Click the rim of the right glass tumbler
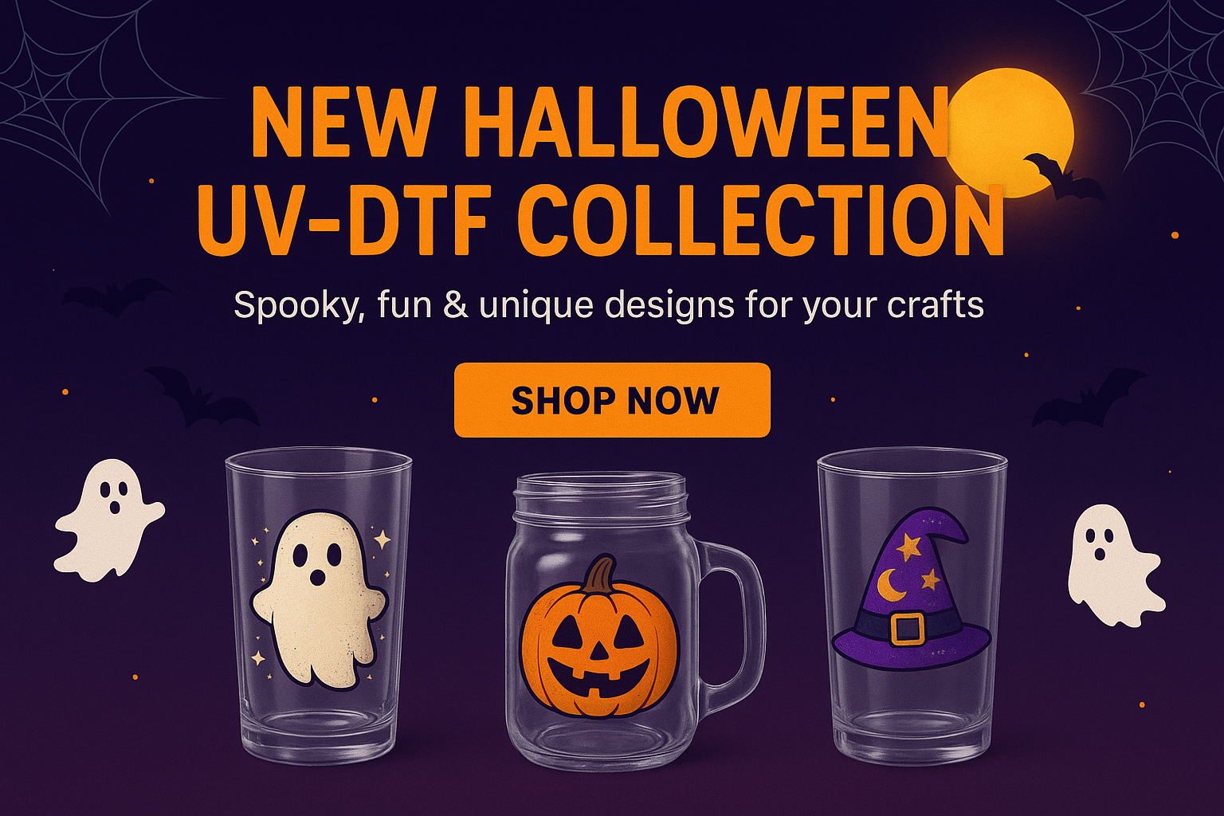The image size is (1224, 816). click(x=912, y=462)
